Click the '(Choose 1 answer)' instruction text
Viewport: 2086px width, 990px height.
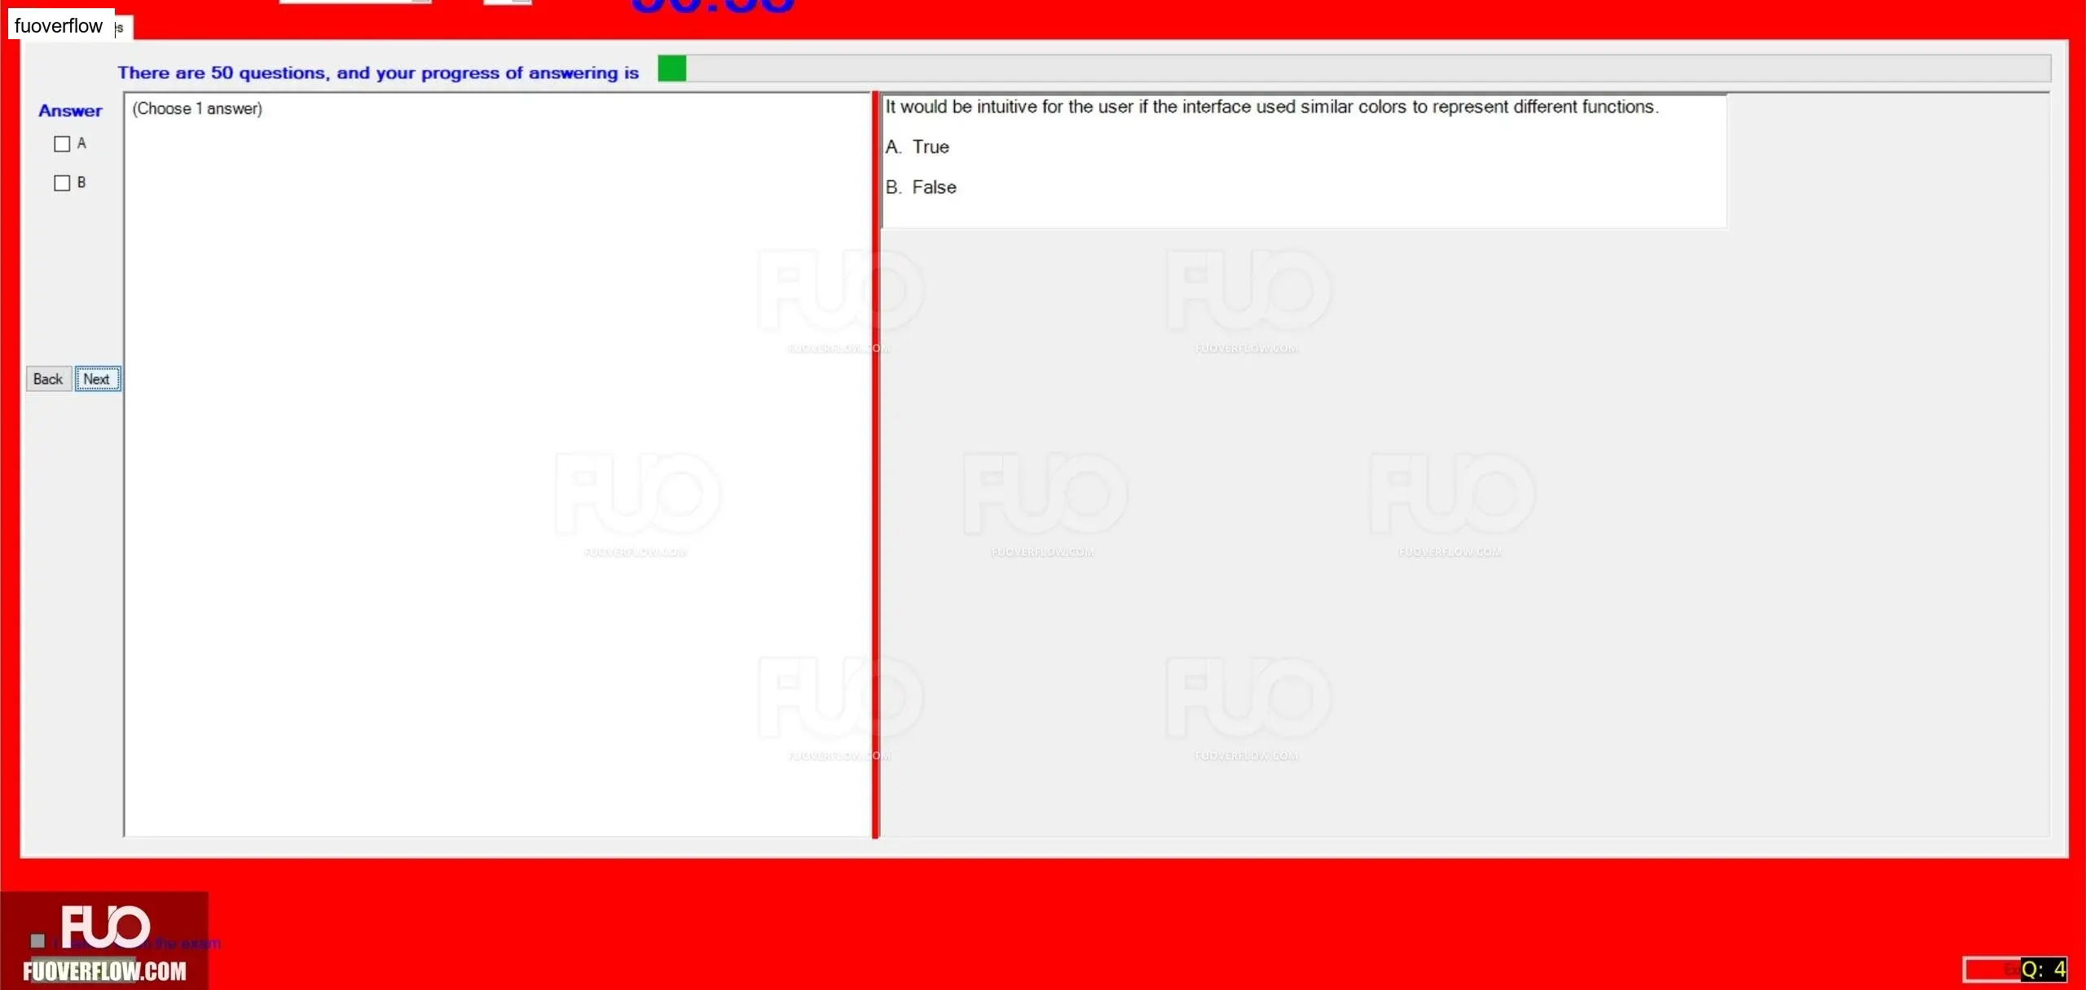pyautogui.click(x=197, y=108)
